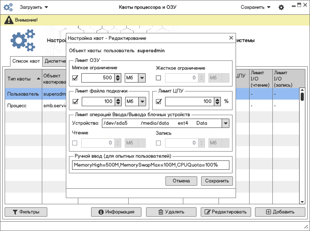
Task: Click the Filters funnel button
Action: pos(26,212)
